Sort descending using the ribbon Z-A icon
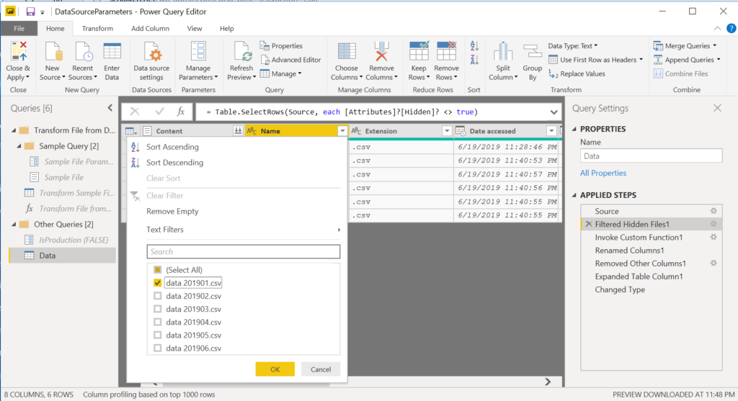Image resolution: width=738 pixels, height=401 pixels. (474, 60)
